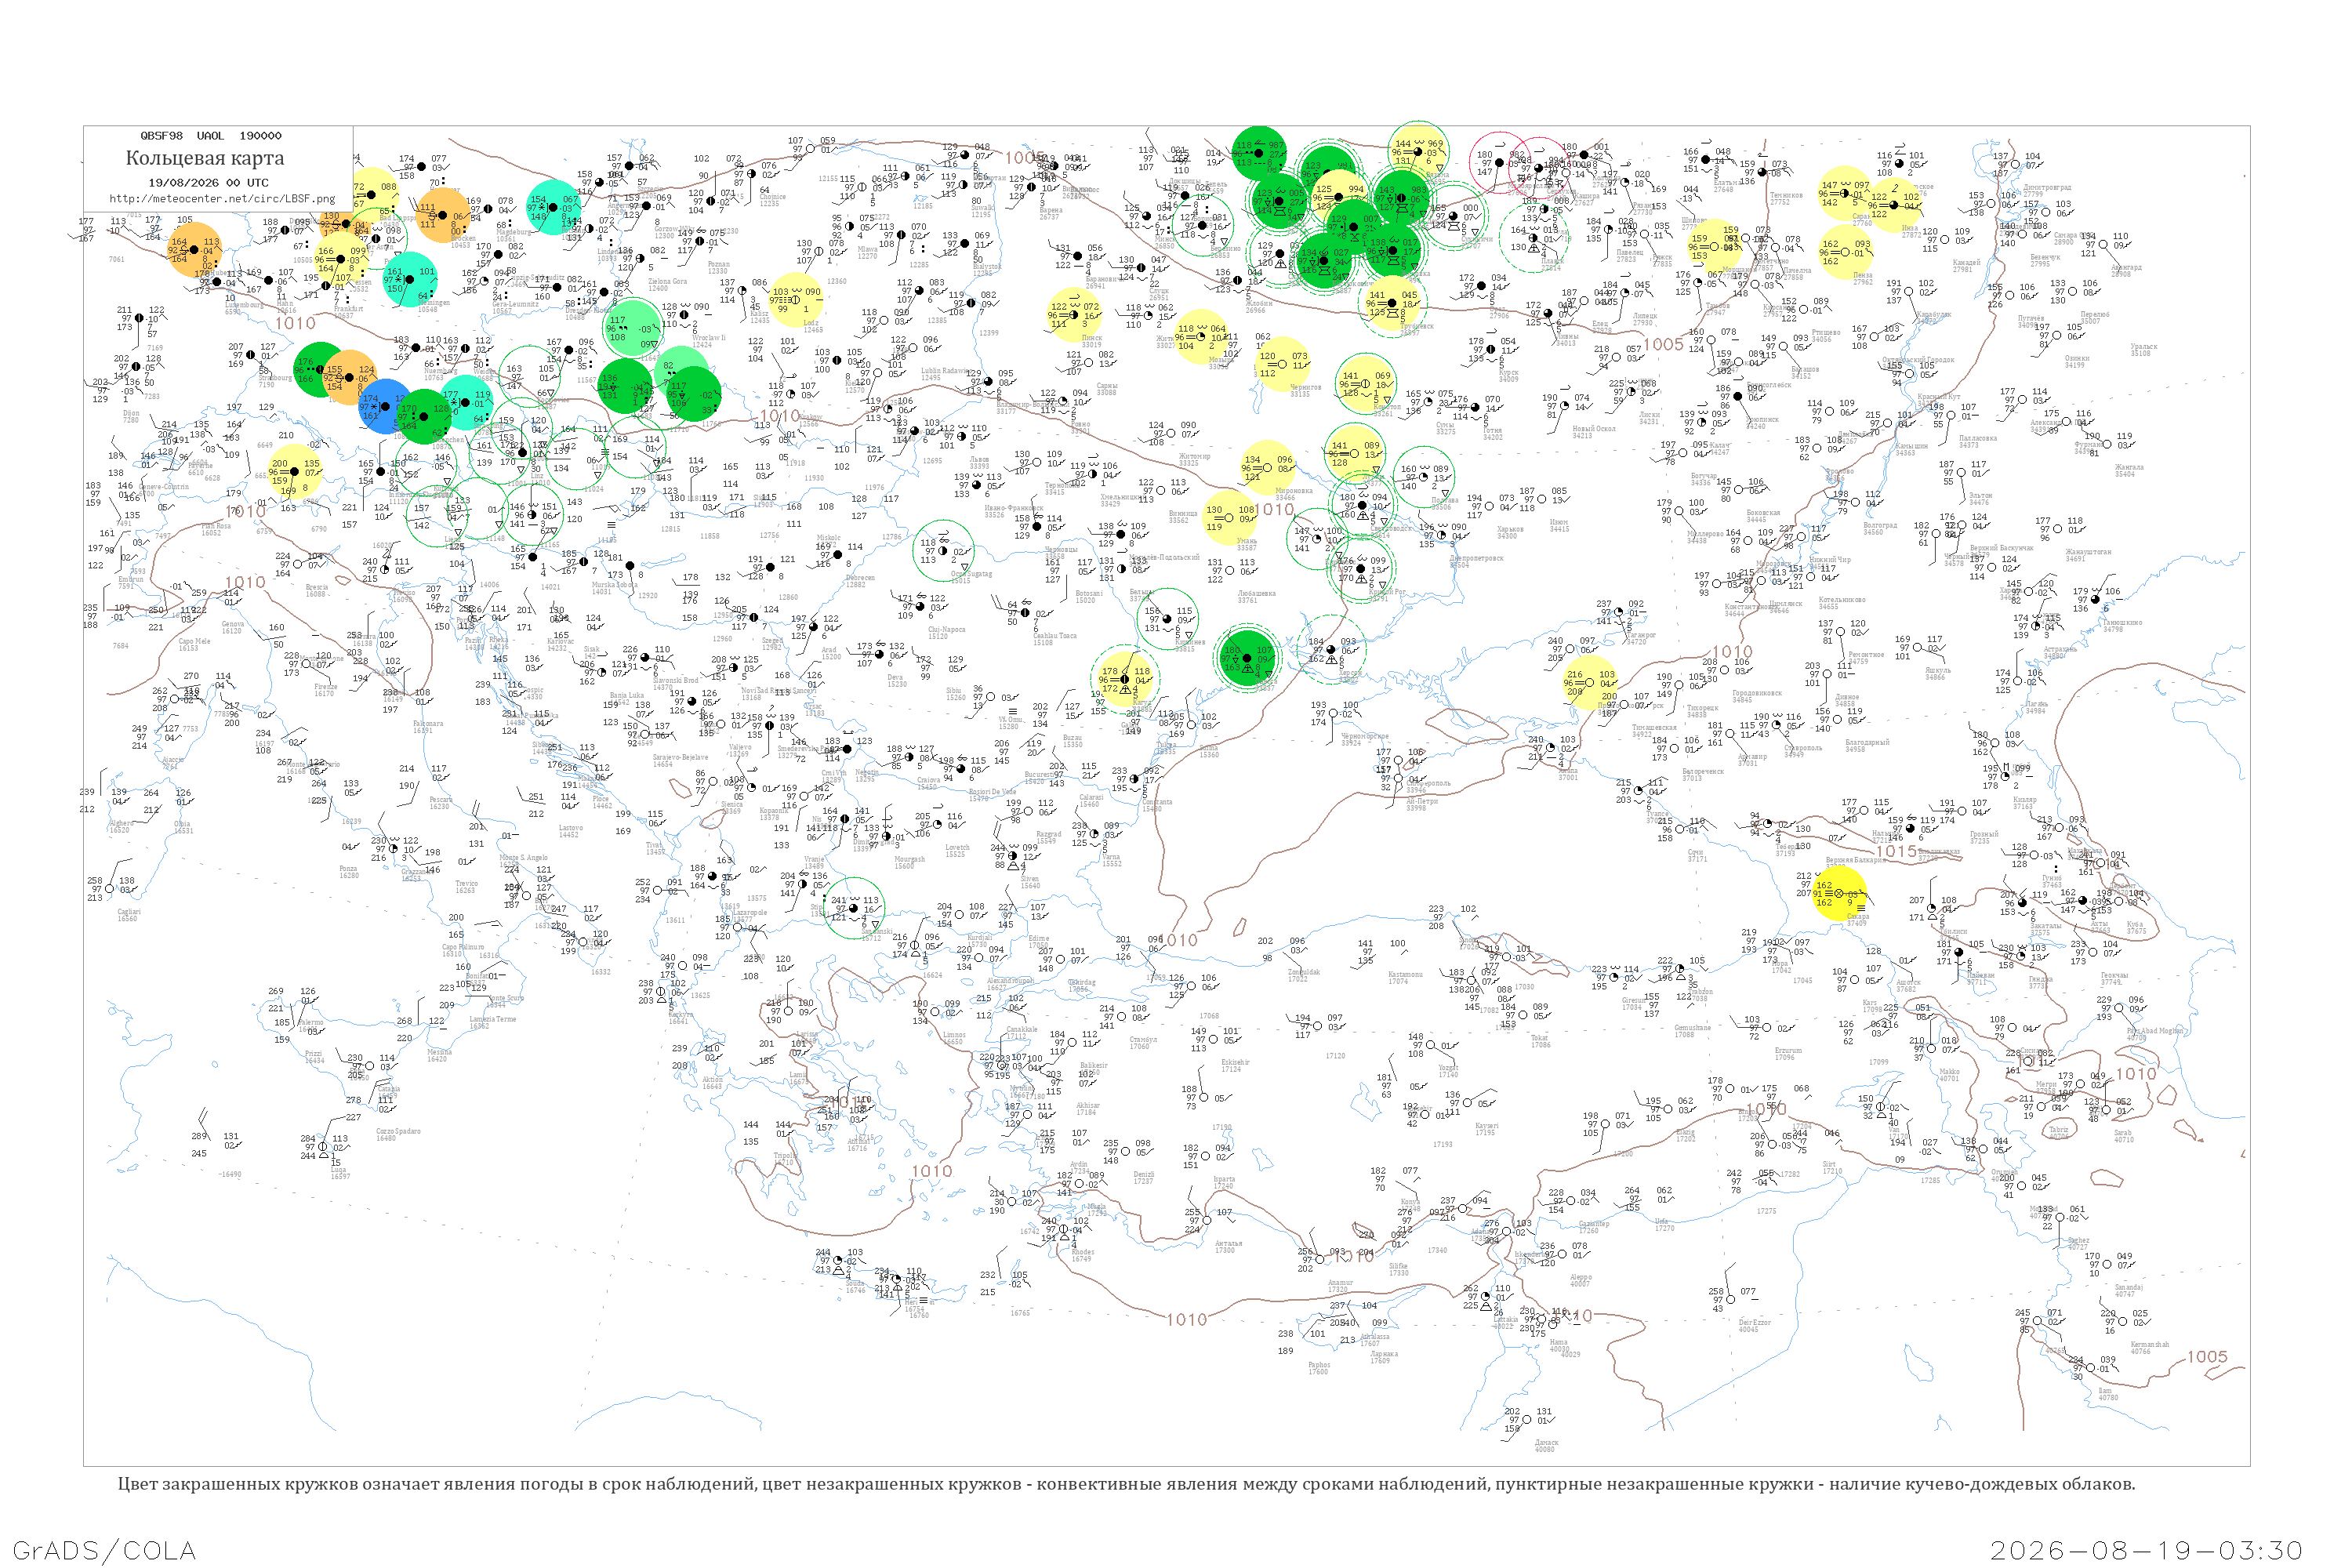Click the "Poznan 12330" station label
The height and width of the screenshot is (1568, 2352).
coord(719,268)
